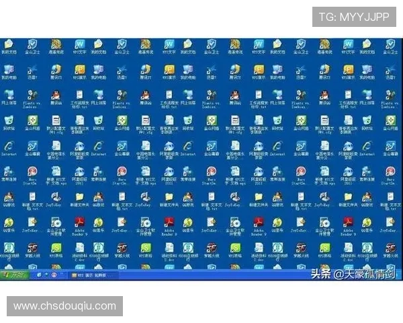Click the leftmost Nero StartSmart icon
The width and height of the screenshot is (403, 323).
32,172
